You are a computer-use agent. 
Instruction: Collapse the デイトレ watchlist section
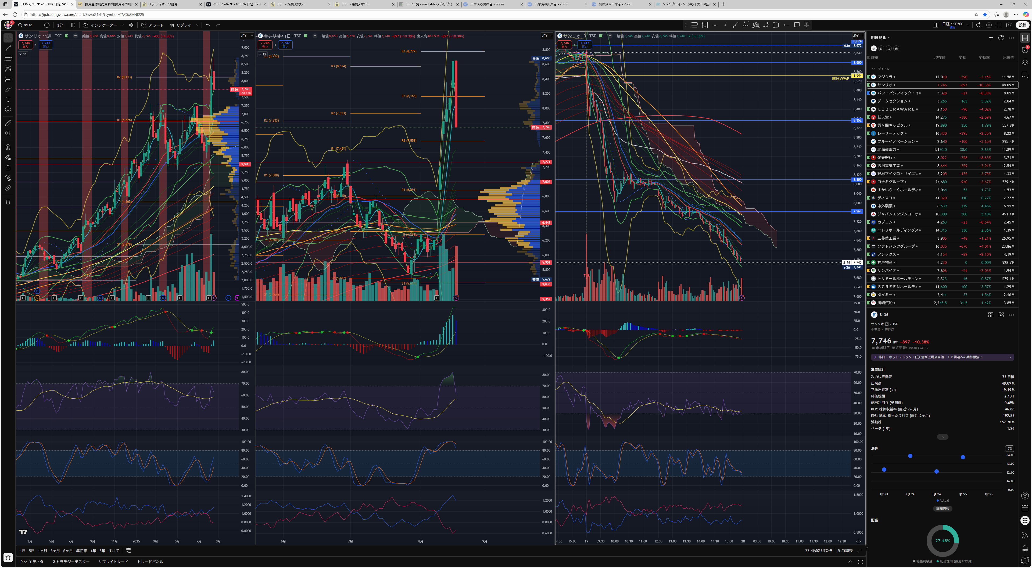coord(874,69)
